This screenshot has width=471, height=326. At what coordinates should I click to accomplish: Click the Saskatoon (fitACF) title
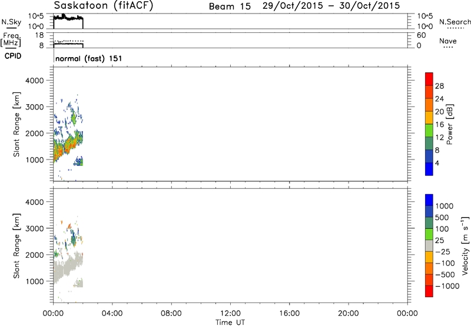tap(104, 6)
